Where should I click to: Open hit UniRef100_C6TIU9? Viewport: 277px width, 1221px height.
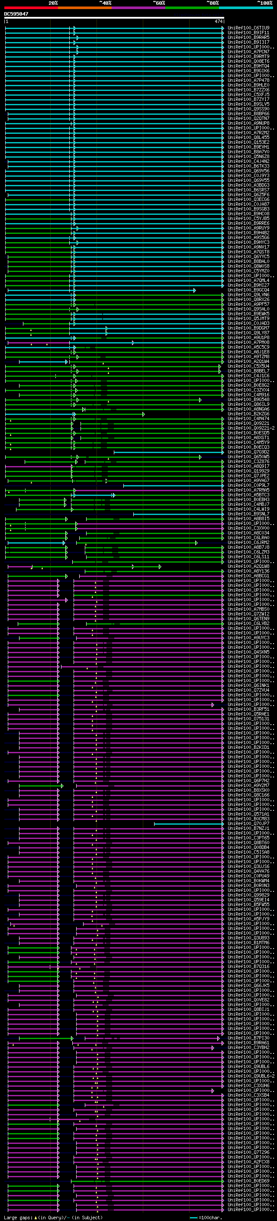tap(248, 28)
